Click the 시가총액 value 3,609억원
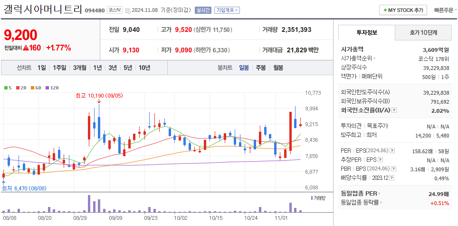Viewport: 458px width, 226px height. pyautogui.click(x=436, y=49)
